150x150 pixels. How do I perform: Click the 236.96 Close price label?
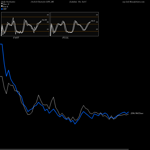pyautogui.click(x=137, y=113)
